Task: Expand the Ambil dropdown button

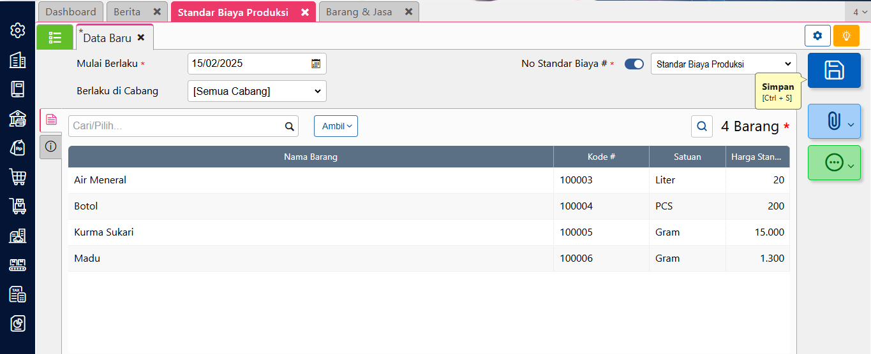Action: coord(336,126)
